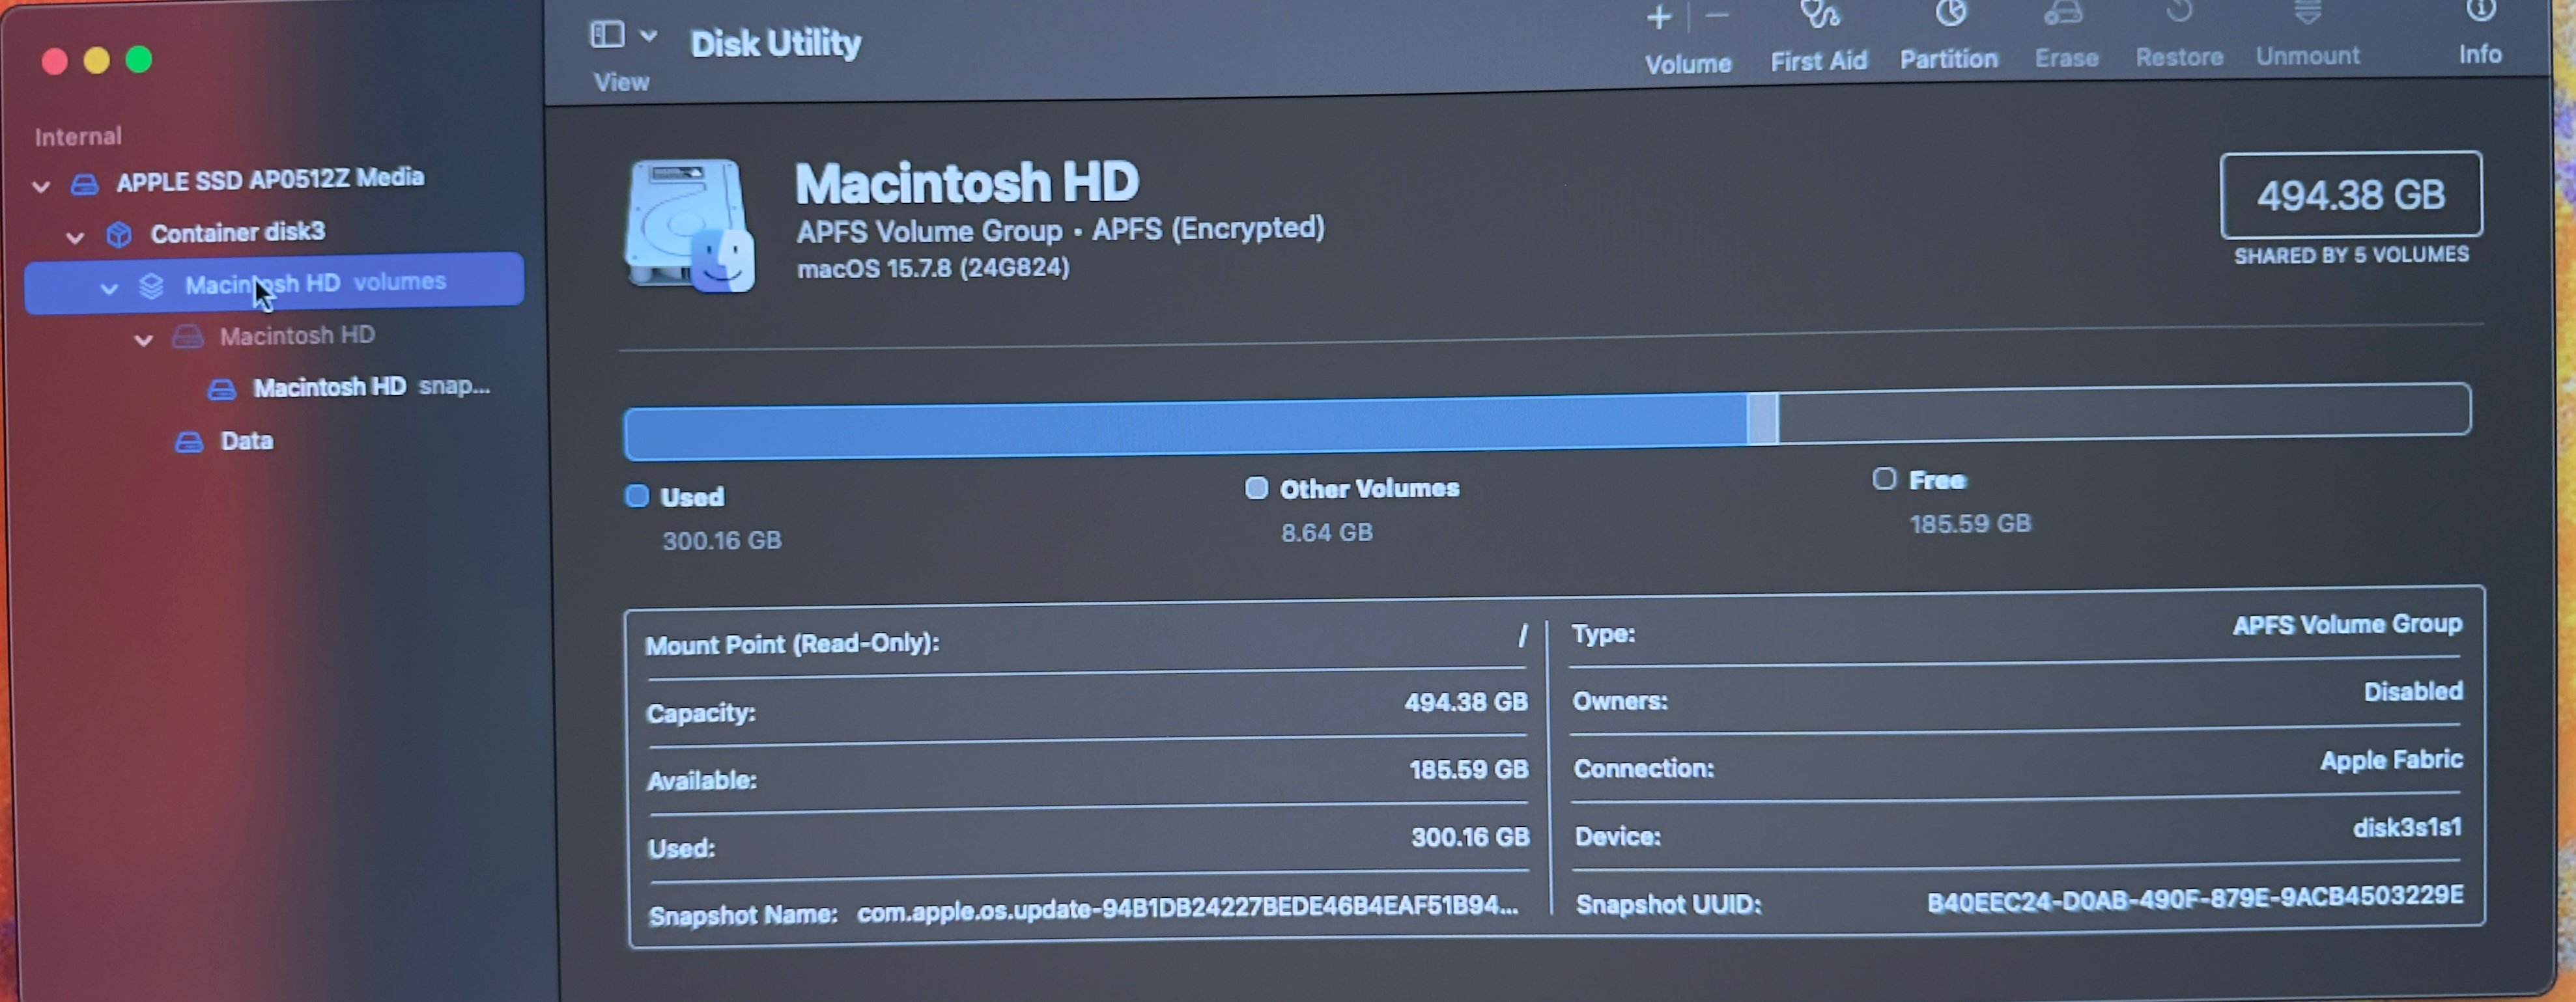Click the Other Volumes color swatch
Screen dimensions: 2576x1002
tap(1256, 488)
